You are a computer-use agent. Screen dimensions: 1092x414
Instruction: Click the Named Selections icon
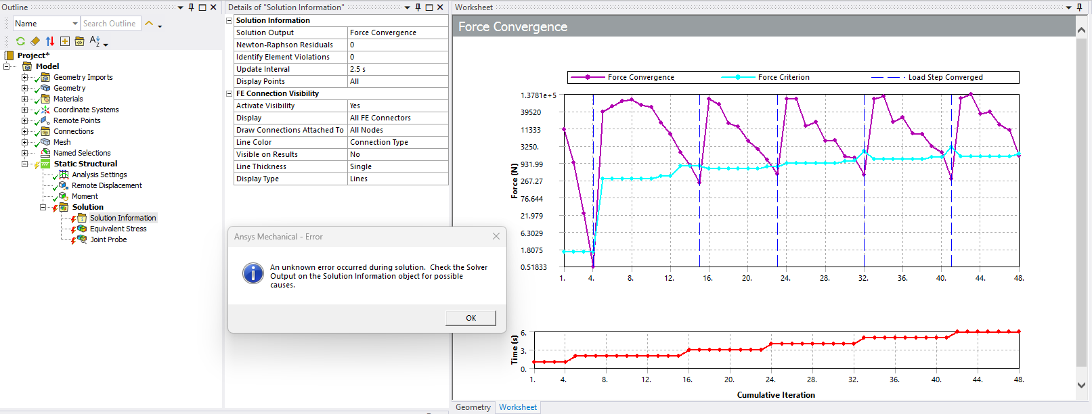45,153
